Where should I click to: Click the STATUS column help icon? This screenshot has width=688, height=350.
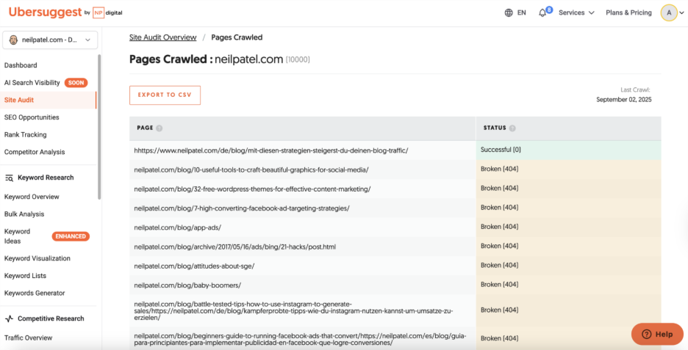[512, 128]
